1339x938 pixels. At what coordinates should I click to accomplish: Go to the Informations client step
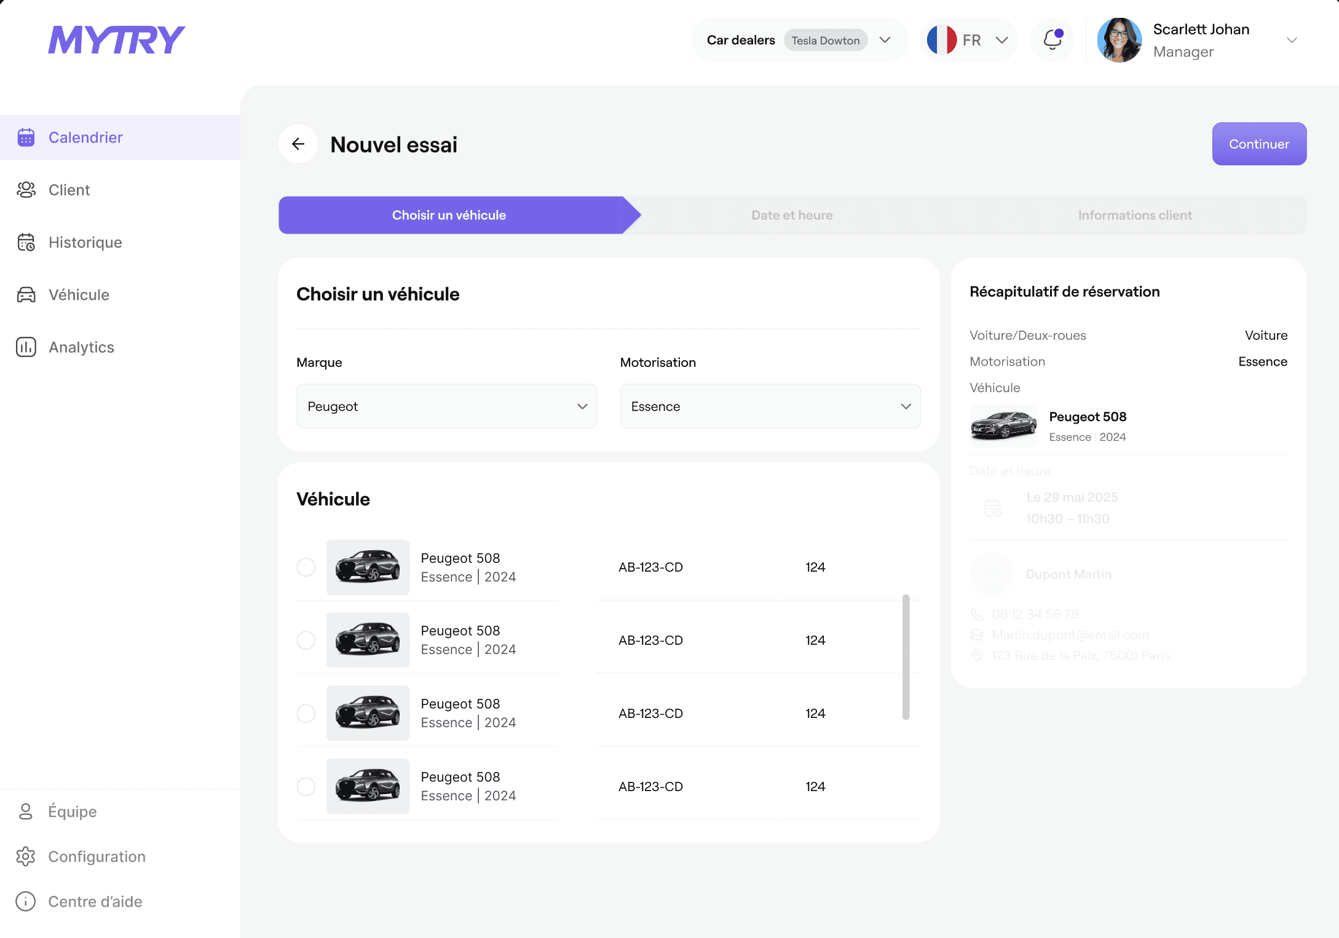point(1134,215)
